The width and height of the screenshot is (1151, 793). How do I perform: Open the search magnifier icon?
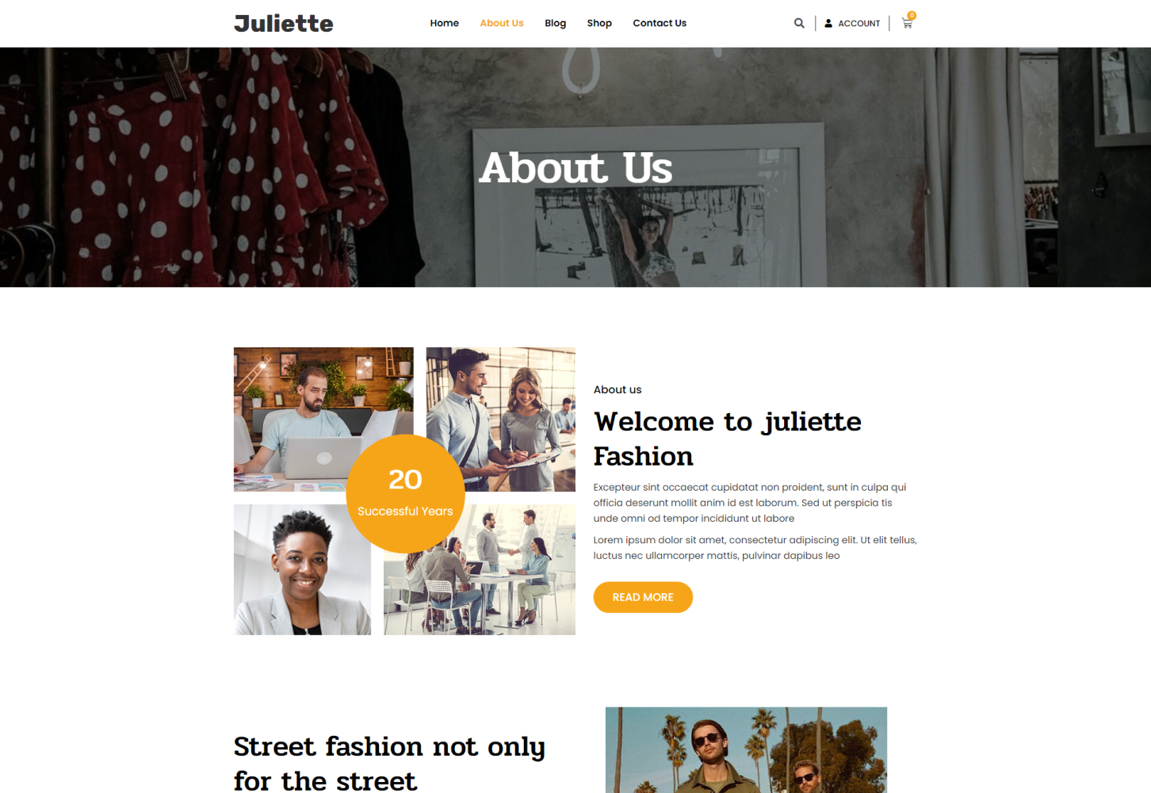coord(799,23)
